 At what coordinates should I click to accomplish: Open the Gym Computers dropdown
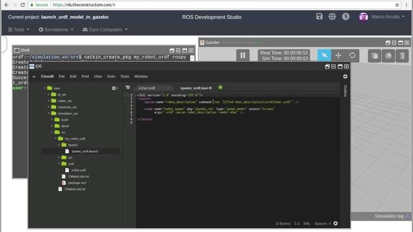(x=105, y=30)
